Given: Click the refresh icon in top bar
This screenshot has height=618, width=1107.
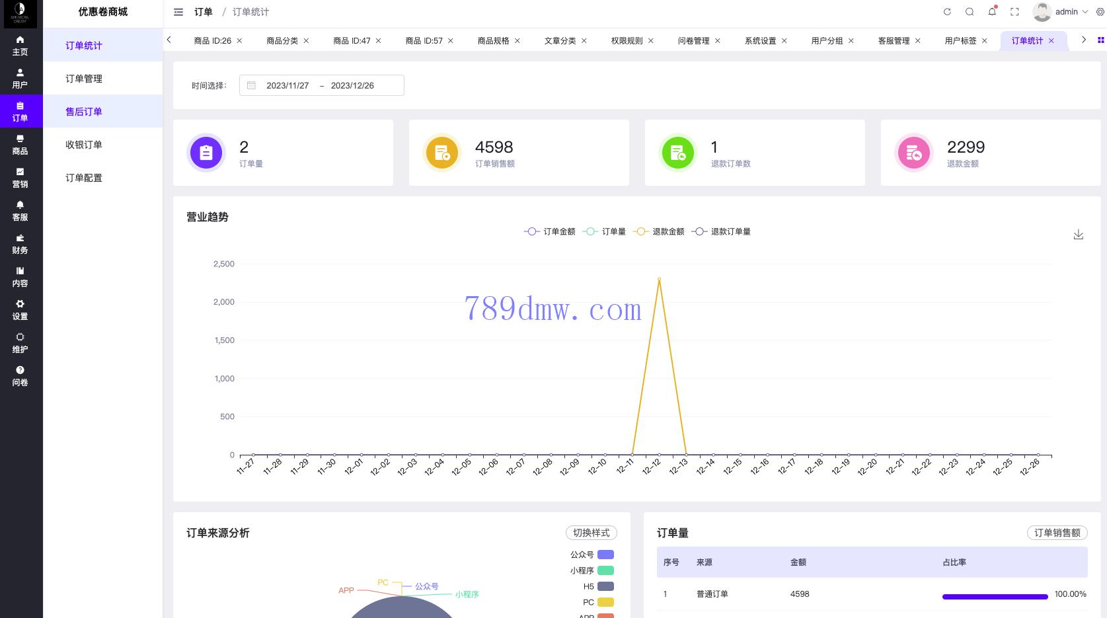Looking at the screenshot, I should [x=947, y=12].
